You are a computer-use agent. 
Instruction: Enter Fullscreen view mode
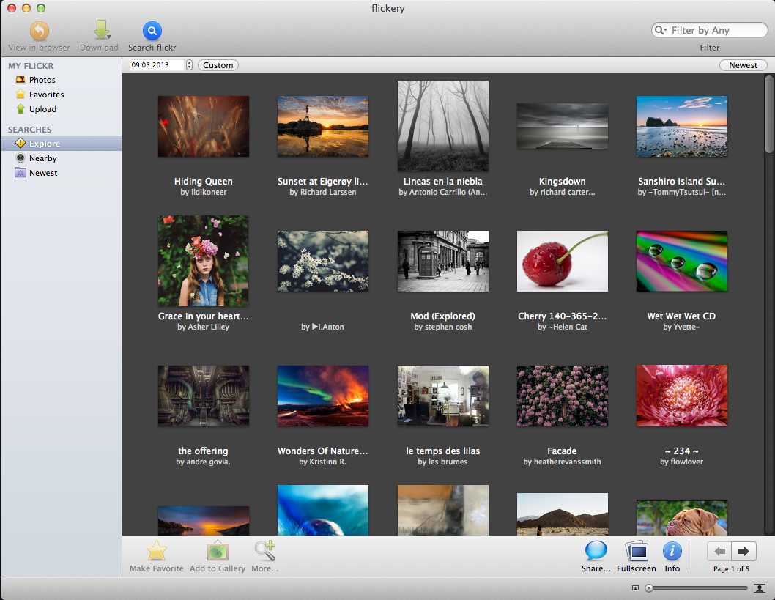pos(636,552)
